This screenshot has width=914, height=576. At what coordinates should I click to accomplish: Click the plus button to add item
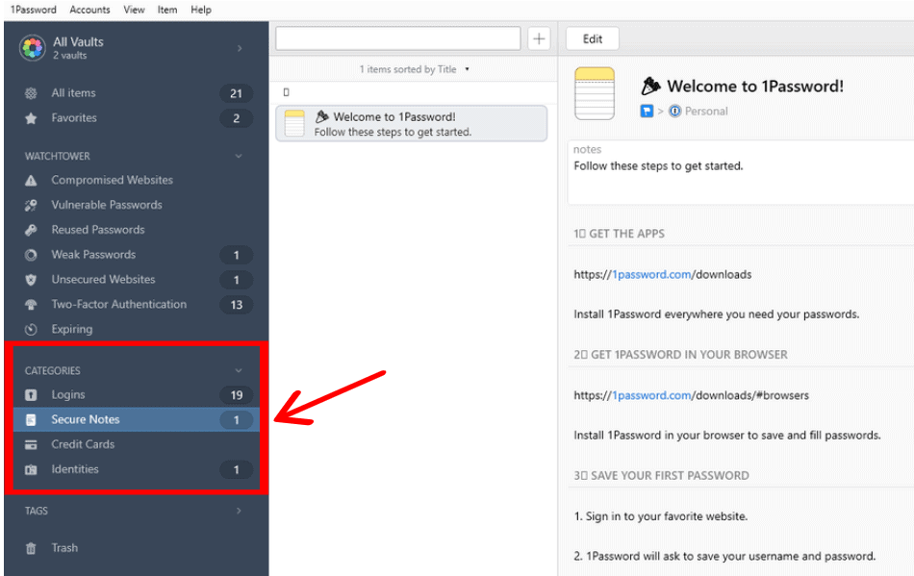point(539,38)
